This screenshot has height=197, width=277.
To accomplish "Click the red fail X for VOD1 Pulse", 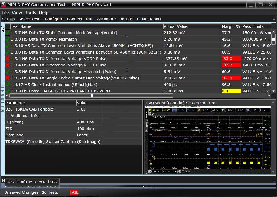I will pyautogui.click(x=7, y=65).
